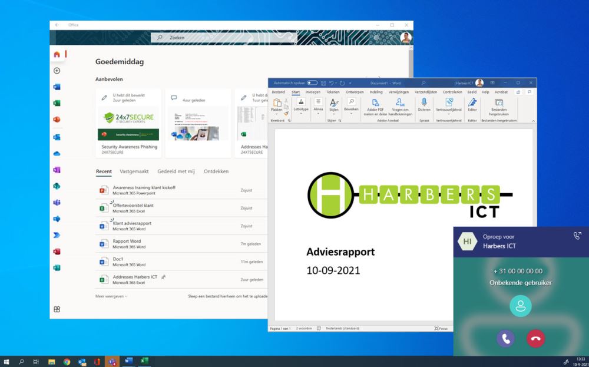
Task: Click Vragen om handtekeningen
Action: click(400, 107)
